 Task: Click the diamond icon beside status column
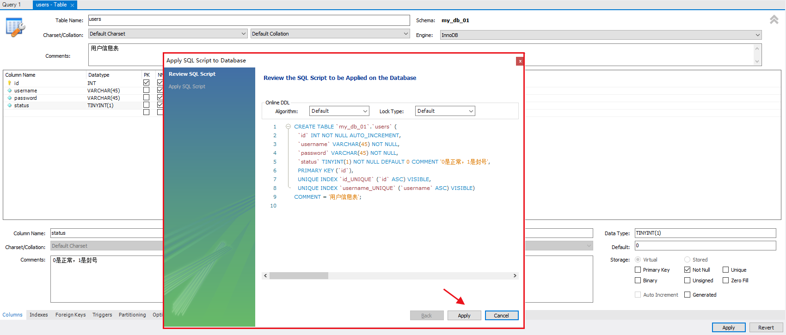9,105
